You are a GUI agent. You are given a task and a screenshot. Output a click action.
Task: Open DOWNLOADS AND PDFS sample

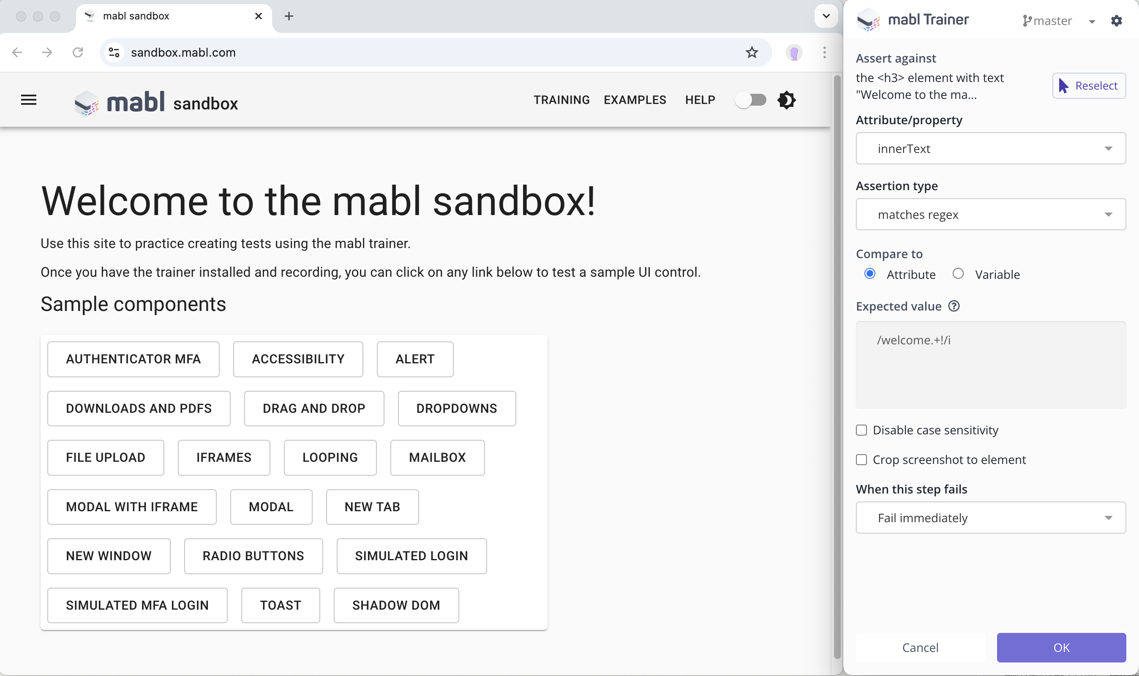point(139,408)
